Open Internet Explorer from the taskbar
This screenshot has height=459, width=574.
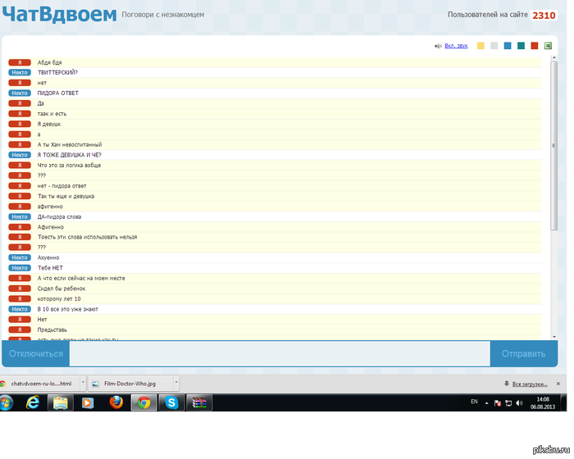[34, 402]
